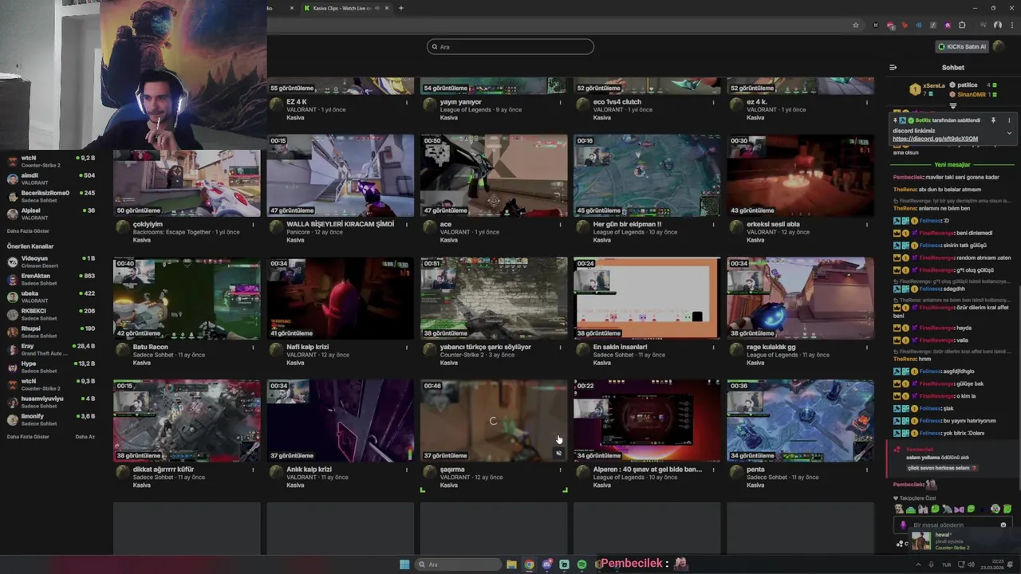1021x574 pixels.
Task: Play the penta clip thumbnail
Action: [x=800, y=421]
